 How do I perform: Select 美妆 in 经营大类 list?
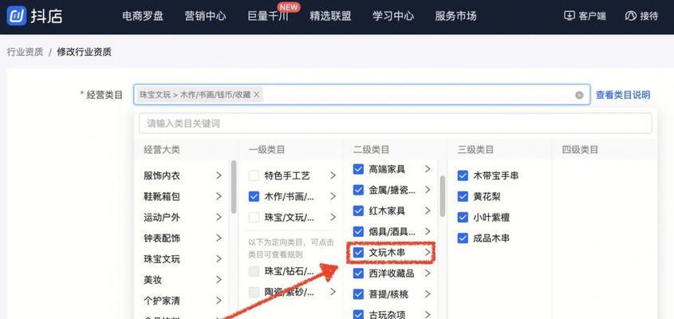pos(152,280)
